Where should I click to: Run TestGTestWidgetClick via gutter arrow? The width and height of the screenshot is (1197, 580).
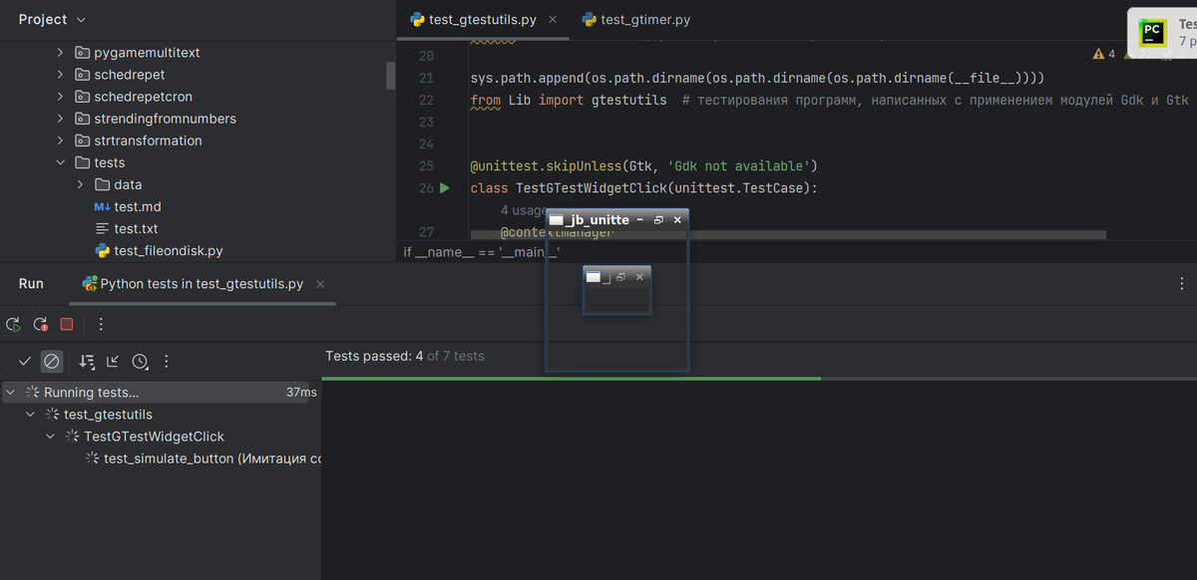click(445, 187)
